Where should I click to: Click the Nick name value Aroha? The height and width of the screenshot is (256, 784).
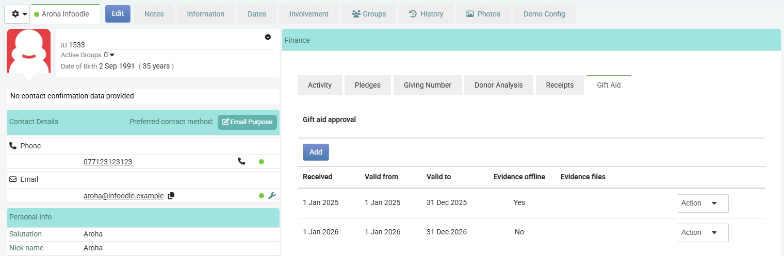coord(93,248)
